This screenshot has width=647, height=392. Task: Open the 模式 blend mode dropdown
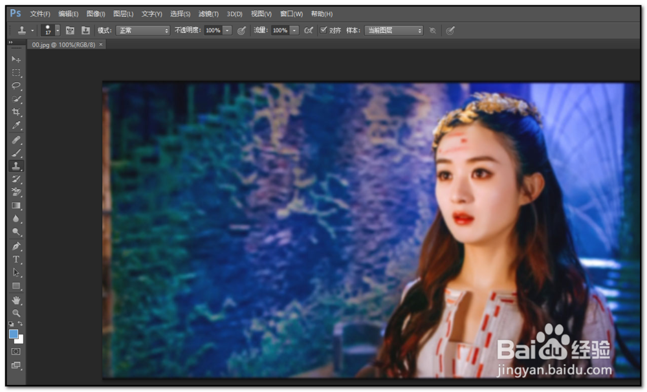[143, 30]
